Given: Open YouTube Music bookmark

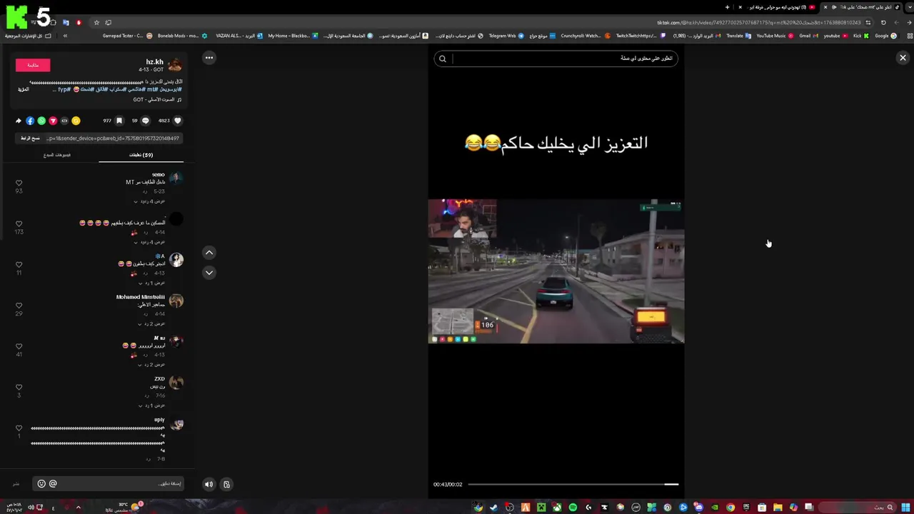Looking at the screenshot, I should (x=775, y=36).
